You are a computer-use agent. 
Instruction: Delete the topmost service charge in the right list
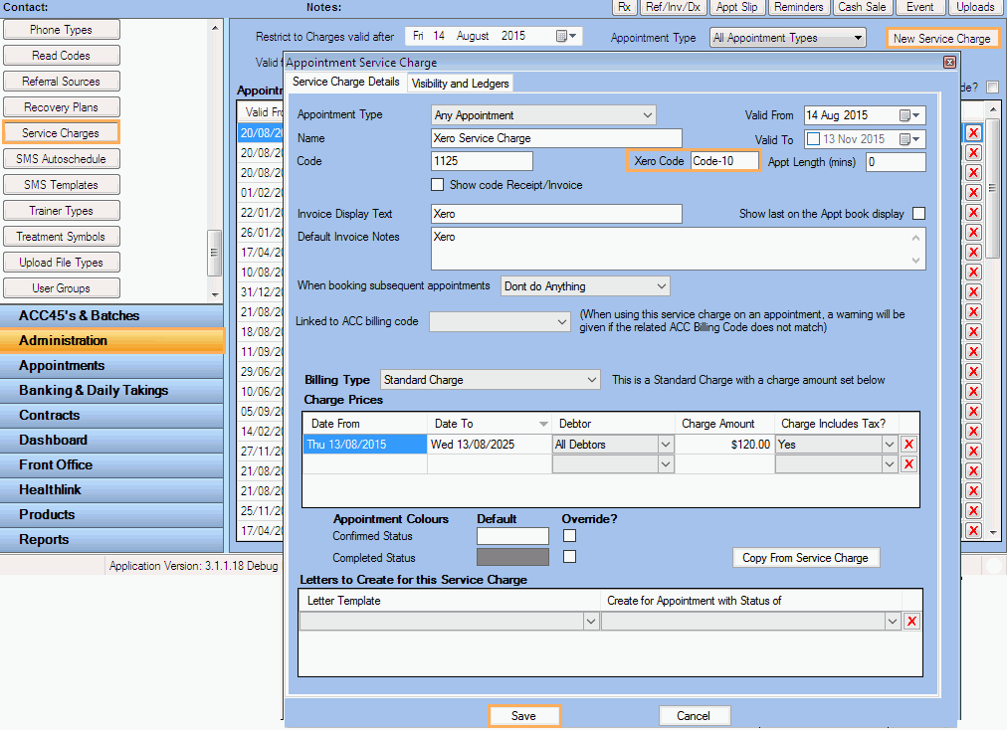(x=972, y=132)
